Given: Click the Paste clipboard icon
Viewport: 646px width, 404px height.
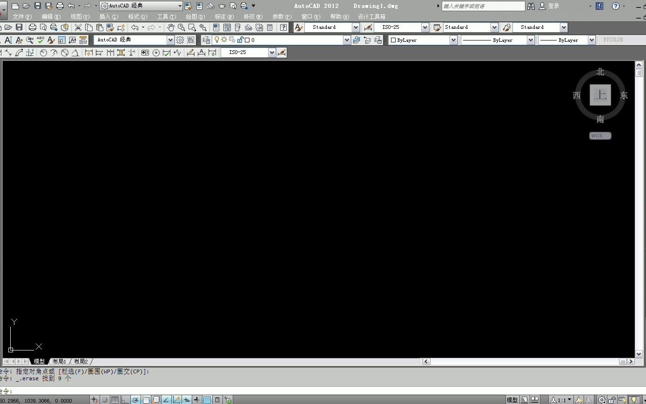Looking at the screenshot, I should [100, 27].
